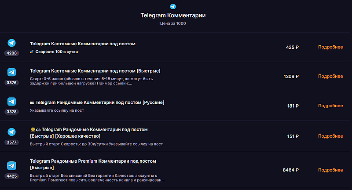Click the rocket icon next to Скорость 100 в сутки
Screen dimensions: 352x190
[32, 51]
